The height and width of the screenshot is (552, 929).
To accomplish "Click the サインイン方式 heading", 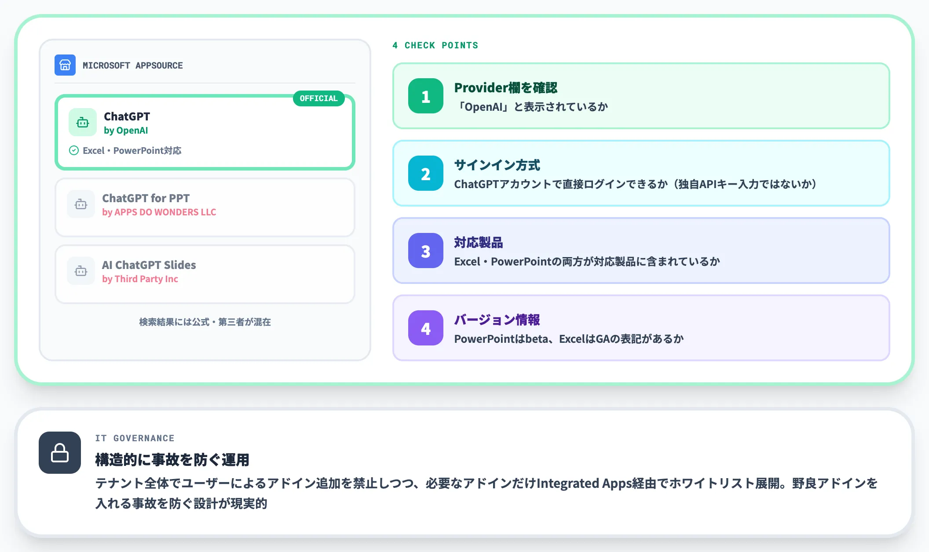I will coord(497,165).
